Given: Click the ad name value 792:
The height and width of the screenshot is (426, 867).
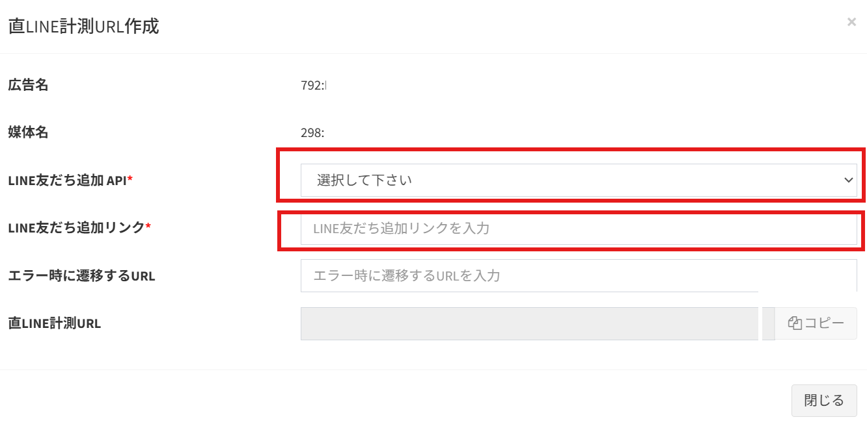Looking at the screenshot, I should click(x=313, y=85).
